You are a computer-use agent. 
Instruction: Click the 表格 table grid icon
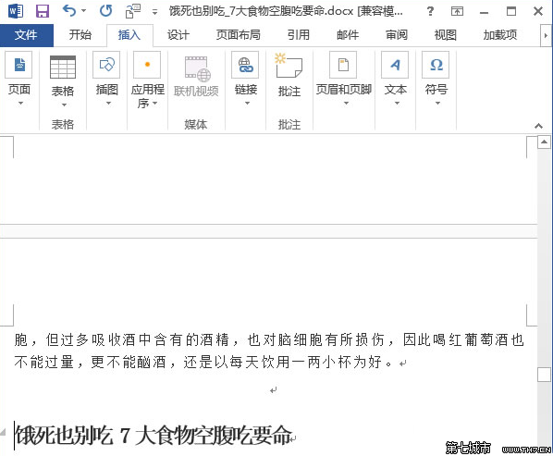(x=63, y=67)
